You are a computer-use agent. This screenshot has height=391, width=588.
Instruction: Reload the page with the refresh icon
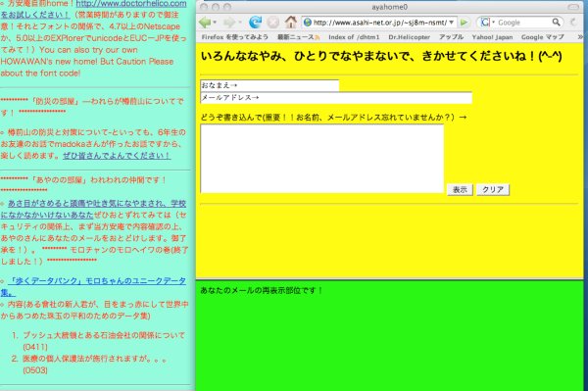pyautogui.click(x=256, y=23)
